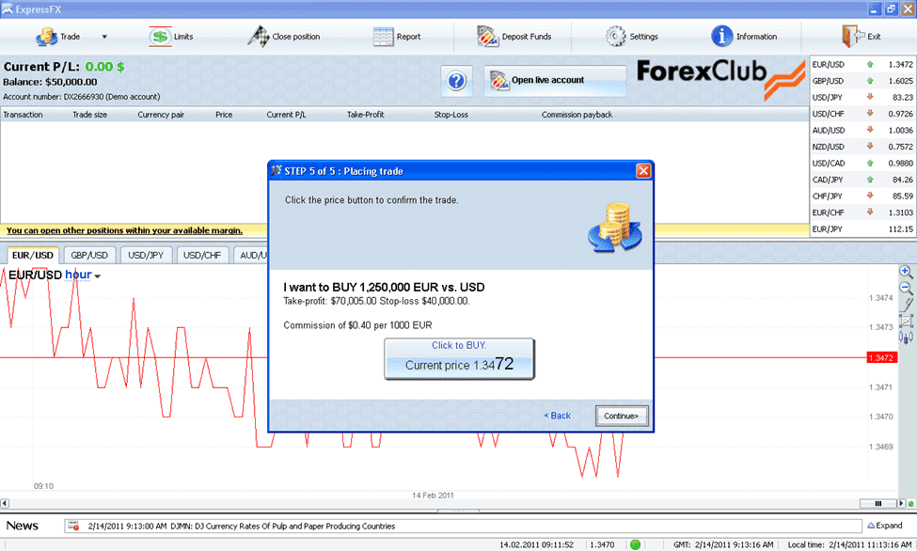Select the NZD/USD quote row

coord(862,147)
